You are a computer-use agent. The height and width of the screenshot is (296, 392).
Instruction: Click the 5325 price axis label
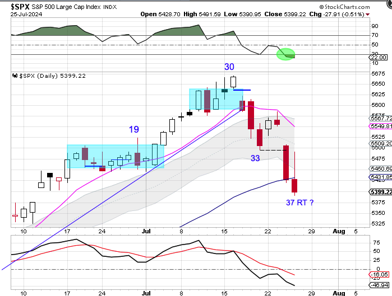pos(378,223)
